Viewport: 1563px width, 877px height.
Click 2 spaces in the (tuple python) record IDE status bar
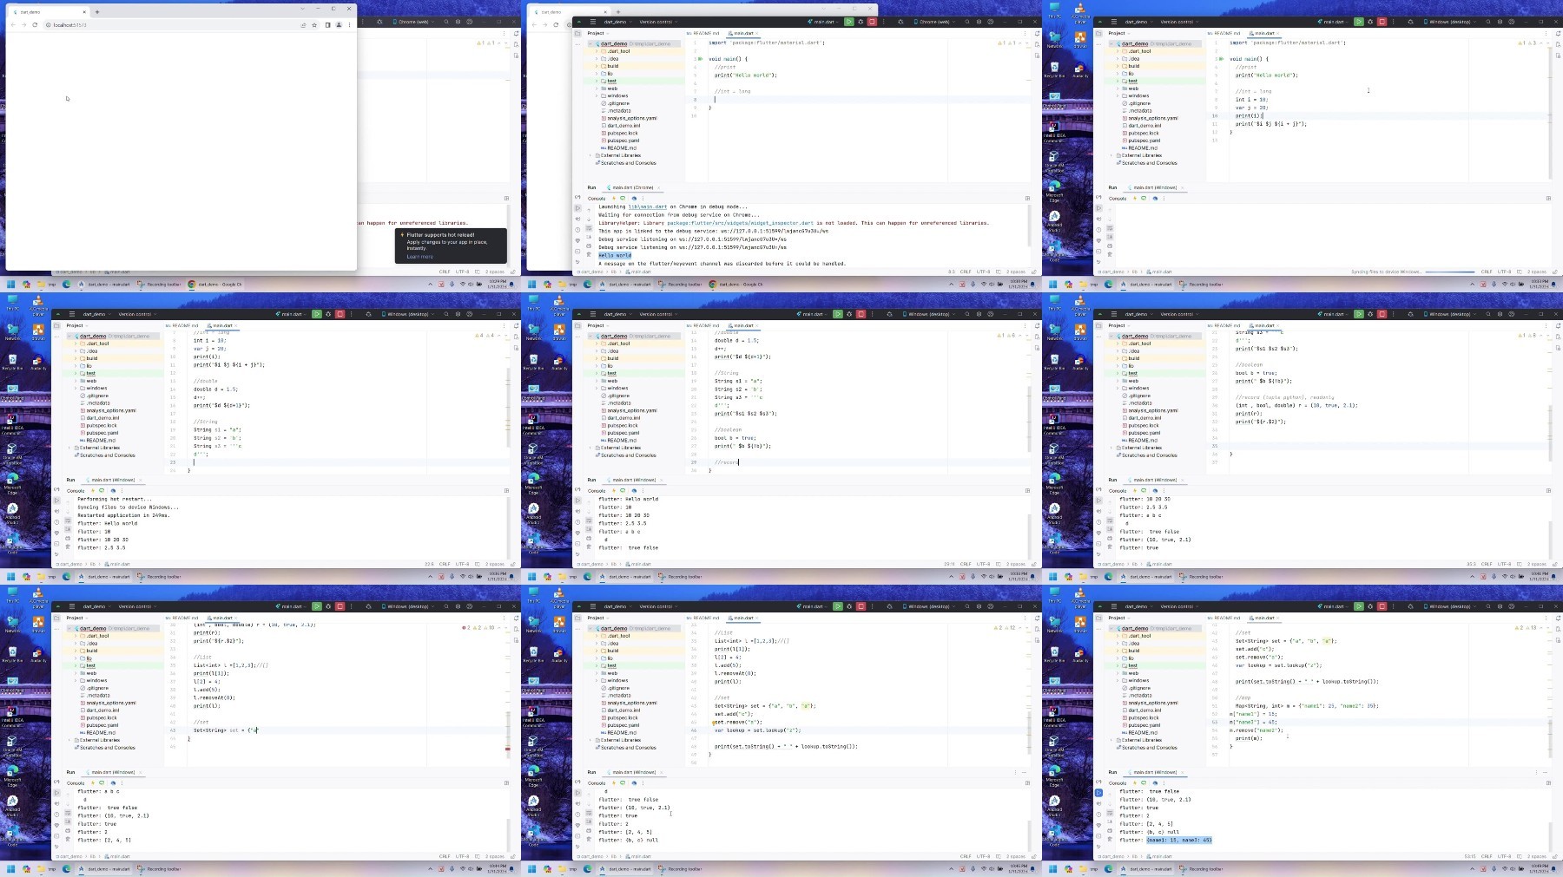pyautogui.click(x=1537, y=564)
